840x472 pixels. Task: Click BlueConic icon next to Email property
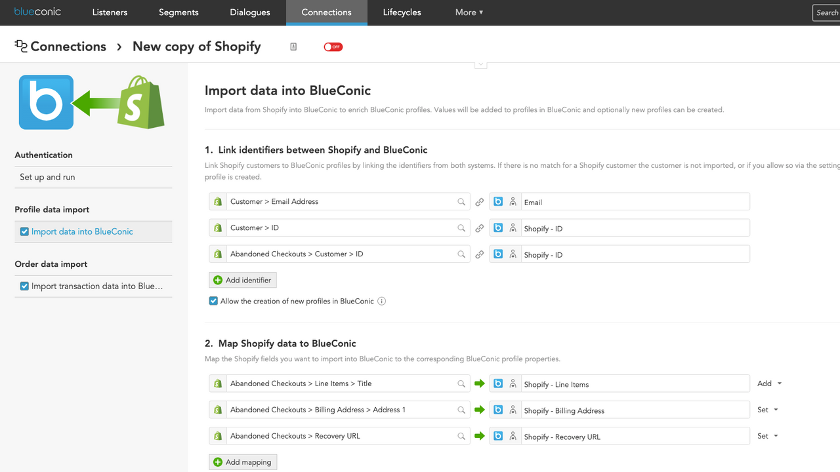498,201
